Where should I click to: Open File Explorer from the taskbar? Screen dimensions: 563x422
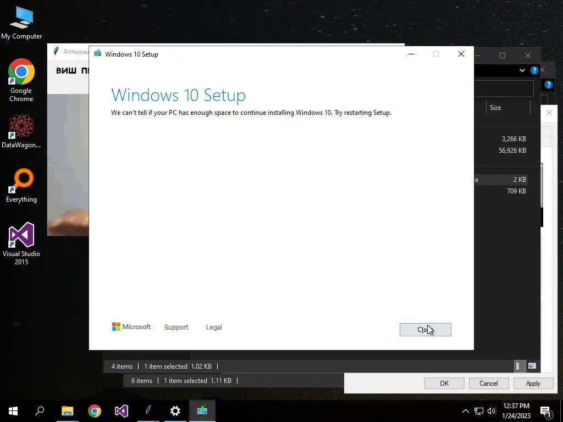pyautogui.click(x=67, y=411)
